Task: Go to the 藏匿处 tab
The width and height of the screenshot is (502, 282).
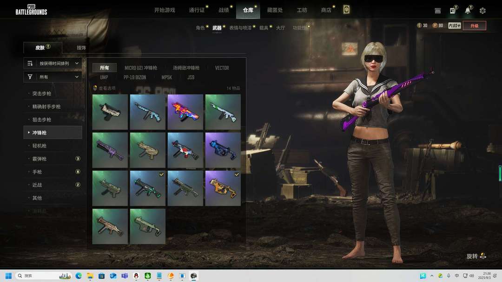Action: pos(275,10)
